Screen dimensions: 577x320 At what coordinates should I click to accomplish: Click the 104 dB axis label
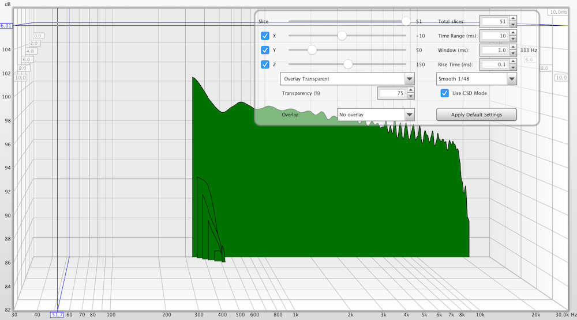coord(6,49)
